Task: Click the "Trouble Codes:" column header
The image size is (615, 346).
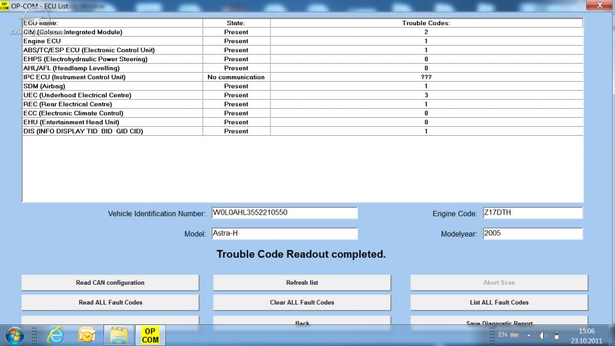Action: 426,23
